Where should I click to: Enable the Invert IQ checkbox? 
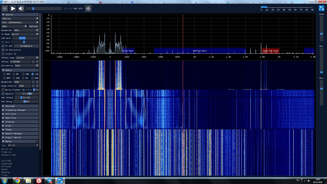coord(3,54)
